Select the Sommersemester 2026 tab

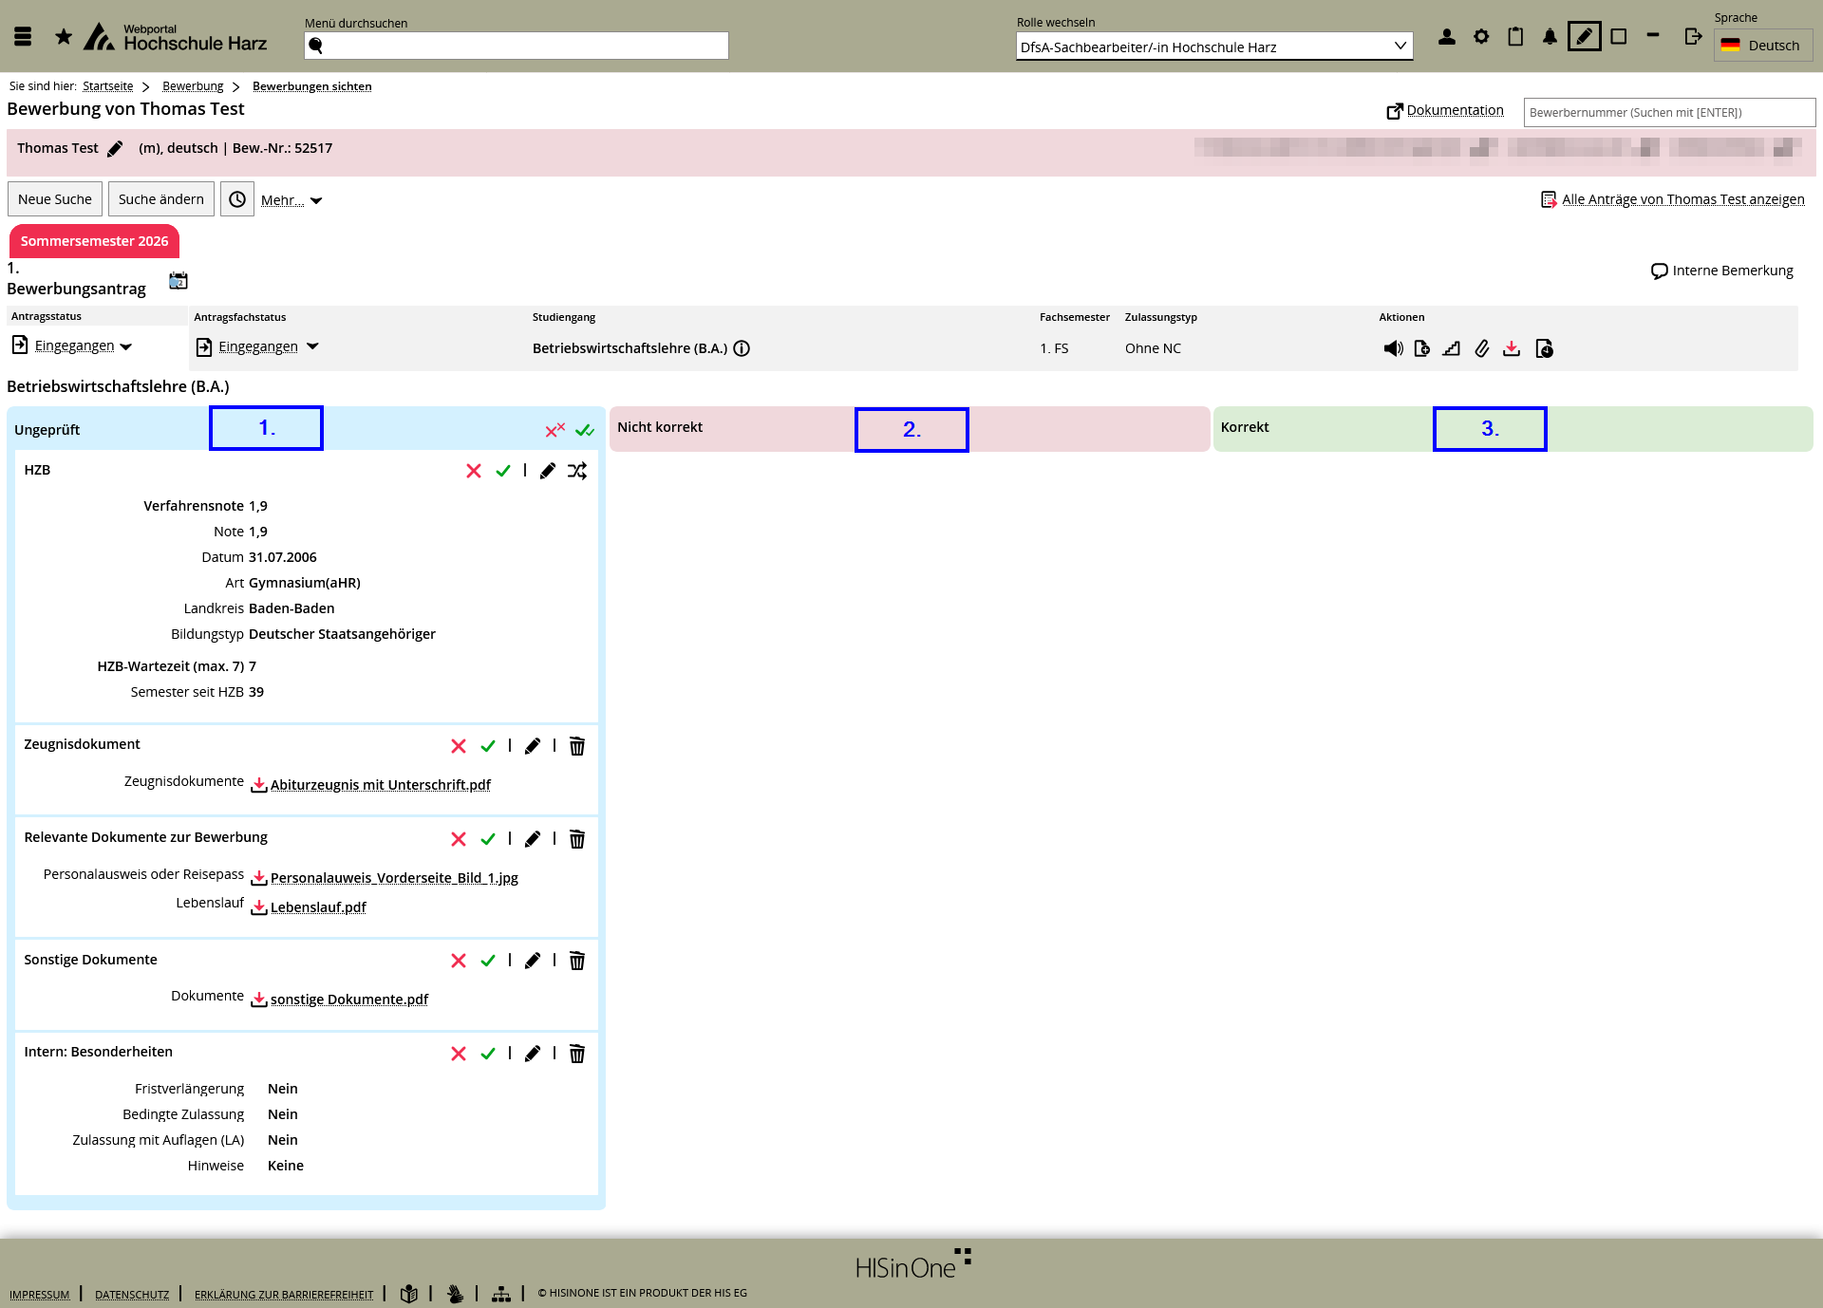pos(94,241)
